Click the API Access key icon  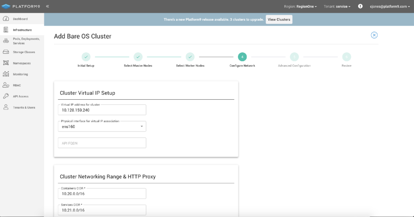6,96
